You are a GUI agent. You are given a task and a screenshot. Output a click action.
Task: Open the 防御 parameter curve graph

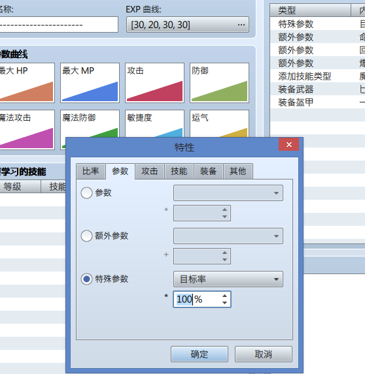click(219, 83)
